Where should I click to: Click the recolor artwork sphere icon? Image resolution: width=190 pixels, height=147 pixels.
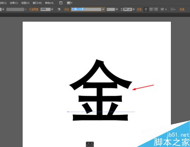[x=59, y=9]
